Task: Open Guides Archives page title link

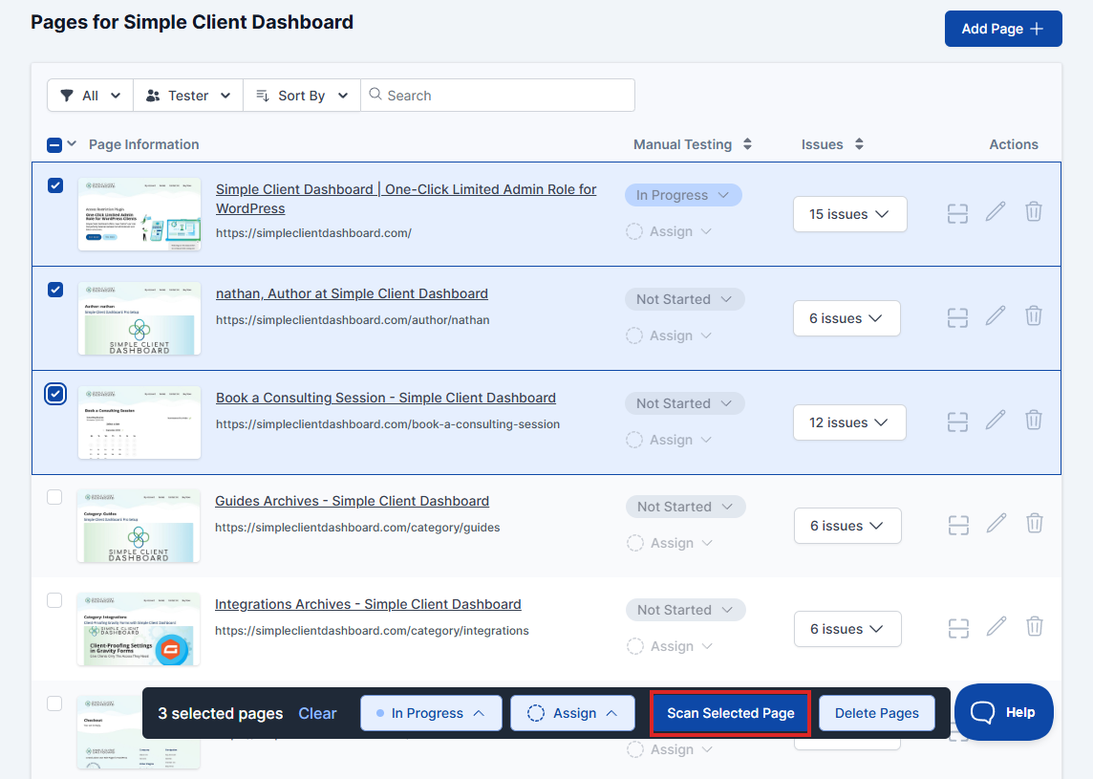Action: (352, 501)
